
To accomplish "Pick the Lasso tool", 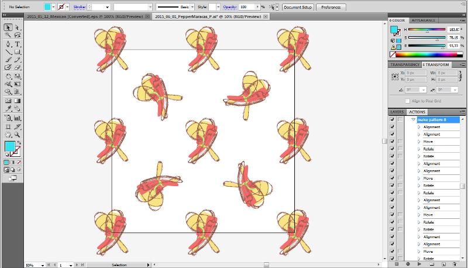I will point(18,35).
